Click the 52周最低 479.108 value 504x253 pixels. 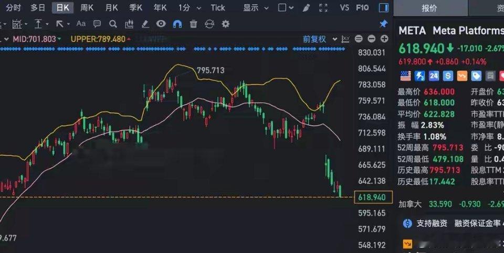point(448,159)
